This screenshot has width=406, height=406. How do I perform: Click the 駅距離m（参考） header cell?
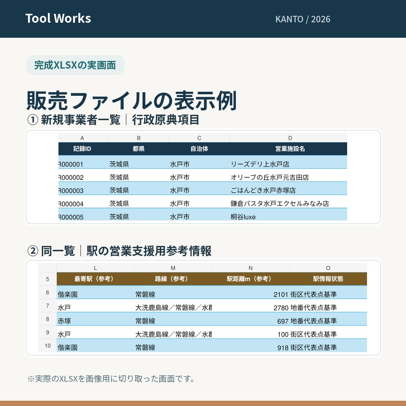[251, 279]
